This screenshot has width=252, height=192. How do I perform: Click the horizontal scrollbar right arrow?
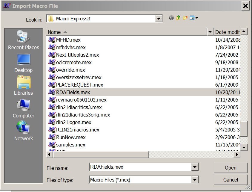237,155
